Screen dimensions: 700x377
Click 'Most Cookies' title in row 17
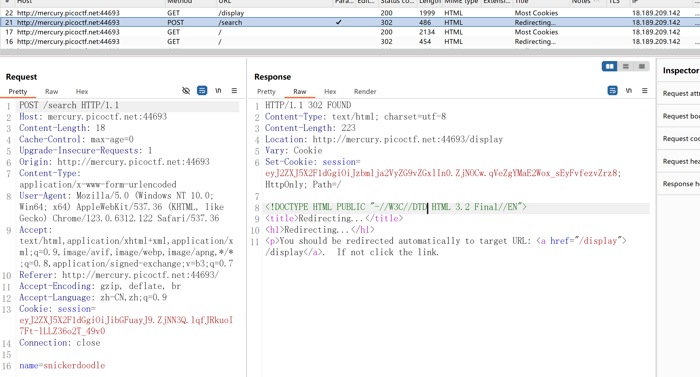[x=536, y=32]
